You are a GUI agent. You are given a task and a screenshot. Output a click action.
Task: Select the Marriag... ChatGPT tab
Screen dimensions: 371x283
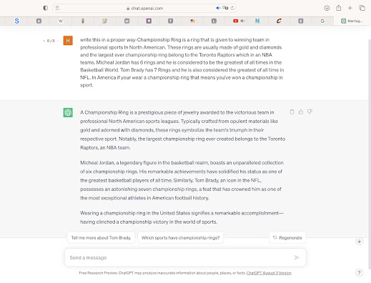(x=352, y=21)
